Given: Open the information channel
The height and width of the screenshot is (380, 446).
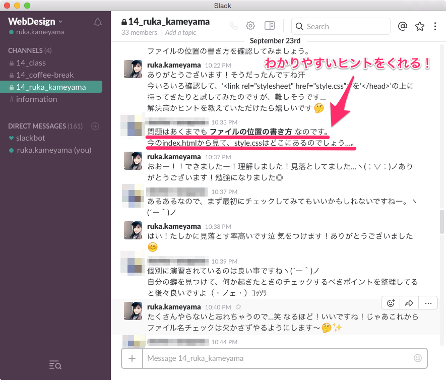Looking at the screenshot, I should tap(36, 99).
